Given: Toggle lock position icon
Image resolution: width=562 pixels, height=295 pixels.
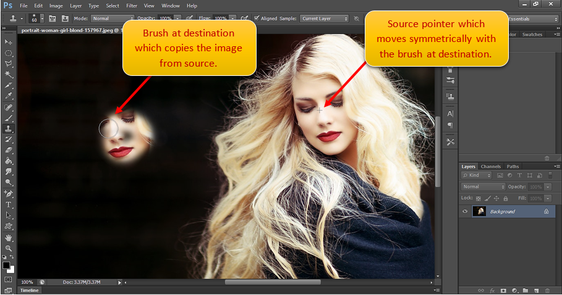Looking at the screenshot, I should click(496, 198).
